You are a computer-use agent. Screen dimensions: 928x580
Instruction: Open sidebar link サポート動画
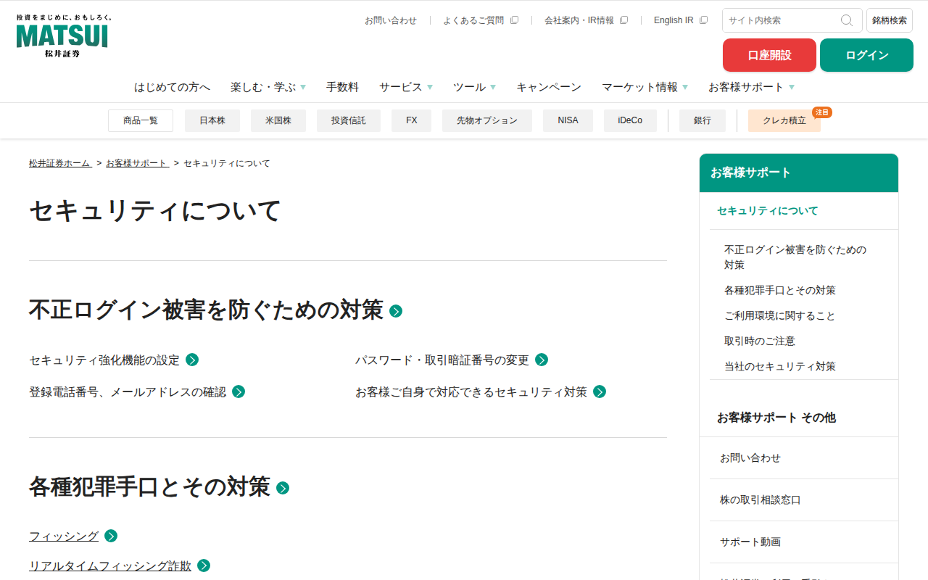pos(750,542)
